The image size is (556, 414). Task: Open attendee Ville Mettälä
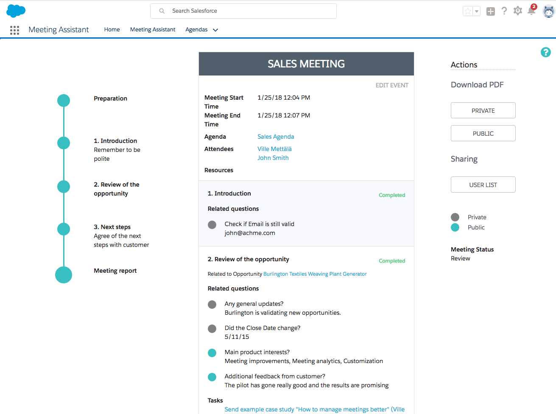coord(274,149)
